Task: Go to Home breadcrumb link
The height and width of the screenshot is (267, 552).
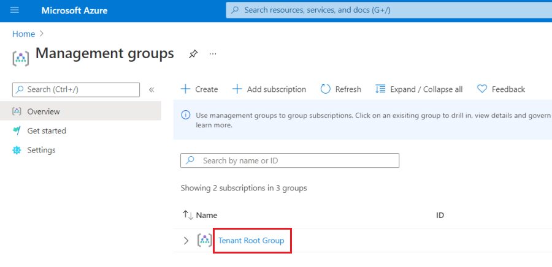Action: (23, 34)
